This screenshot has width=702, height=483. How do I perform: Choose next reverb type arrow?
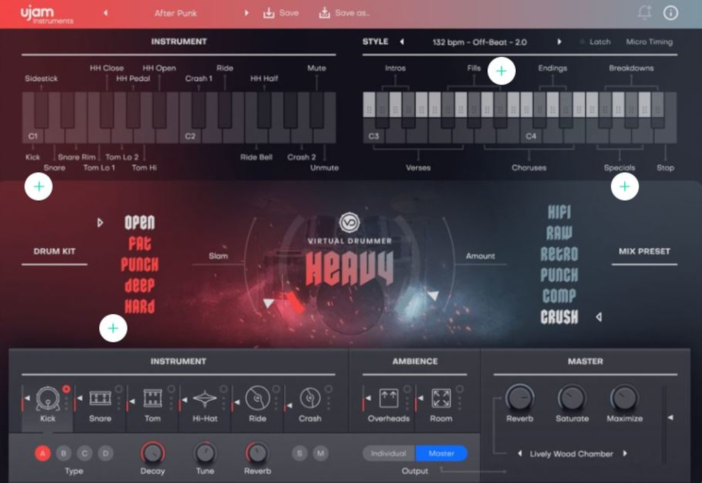(x=625, y=454)
